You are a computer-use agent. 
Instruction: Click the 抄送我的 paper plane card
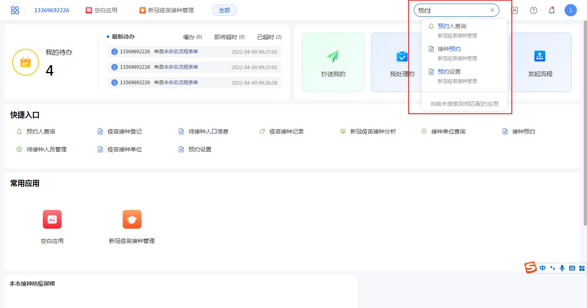point(333,62)
